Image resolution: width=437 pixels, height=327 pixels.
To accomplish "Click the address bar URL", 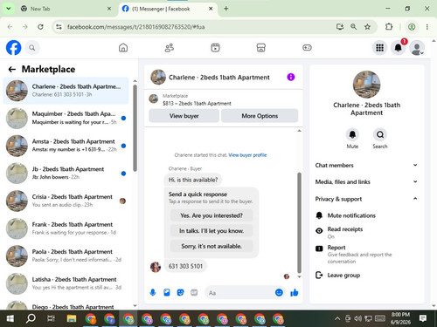I will point(135,27).
